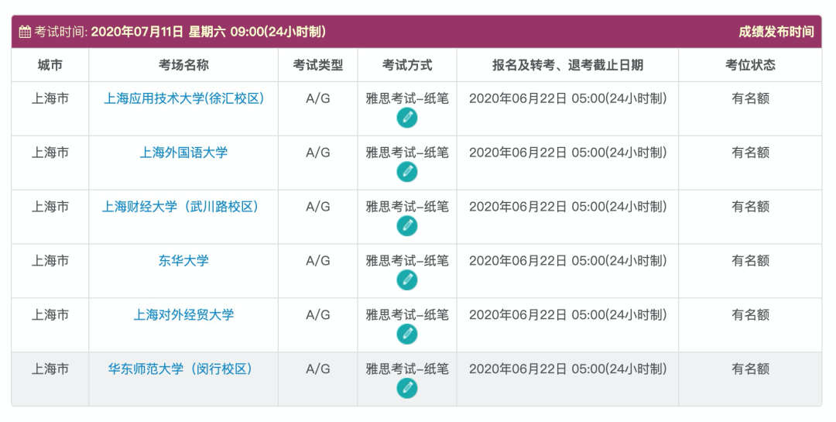Open 上海外国语大学 test center link
836x422 pixels.
(x=183, y=153)
